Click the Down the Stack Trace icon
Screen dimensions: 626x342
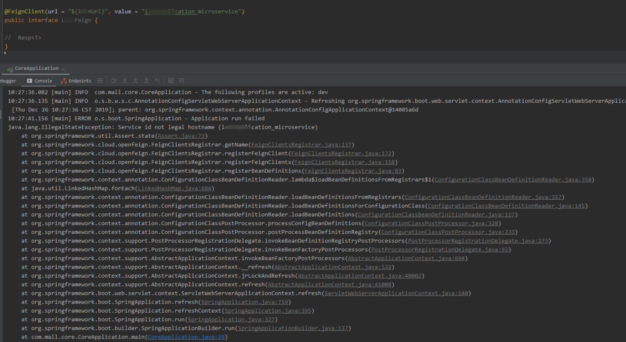click(135, 80)
